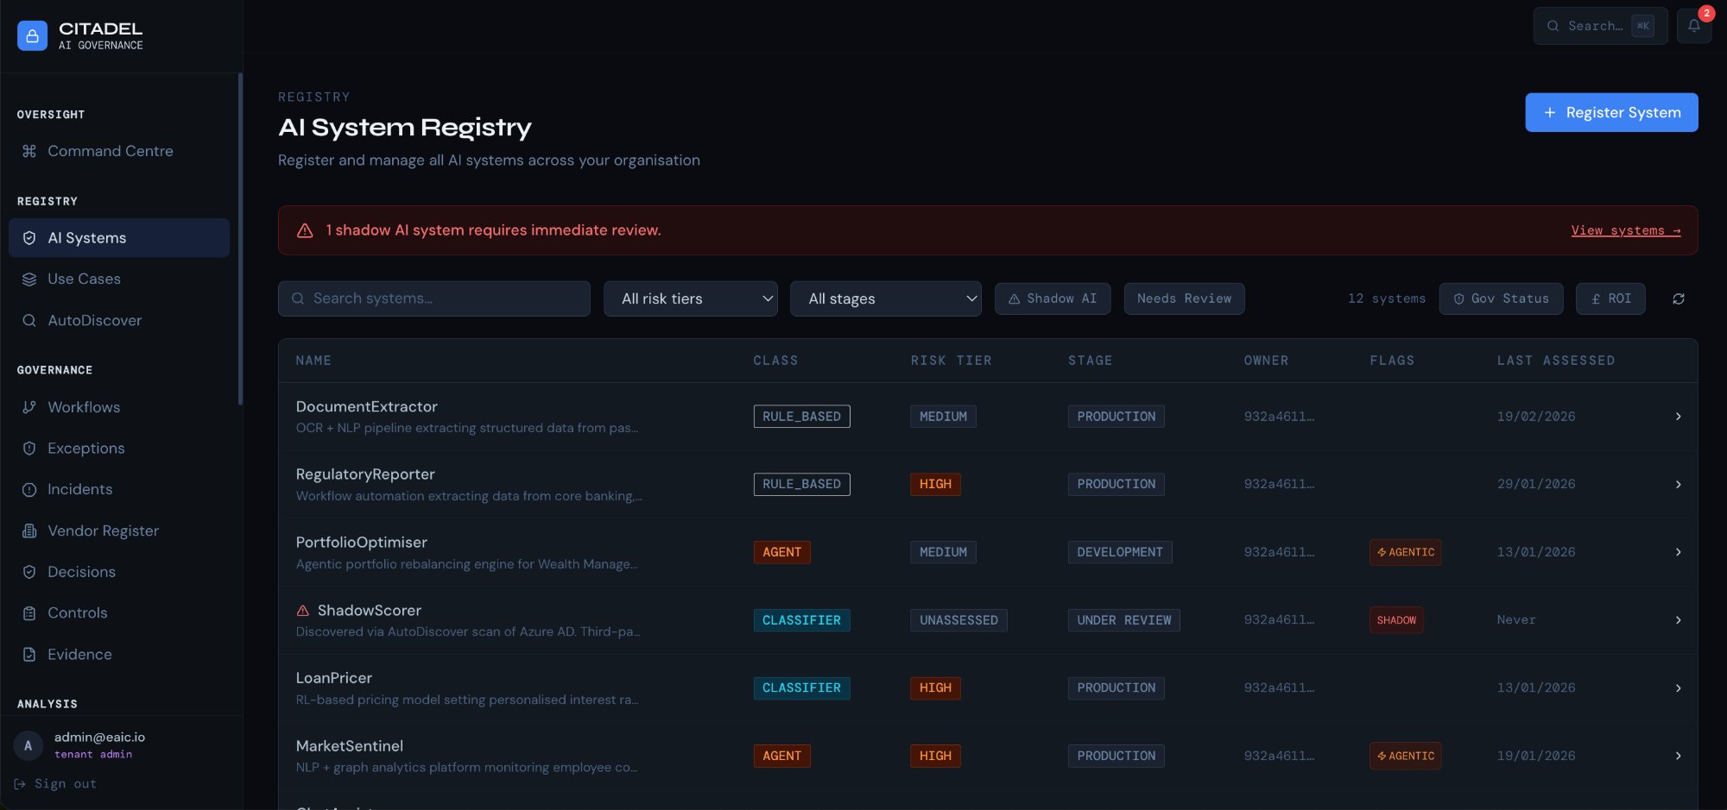1727x810 pixels.
Task: Toggle the Gov Status column display
Action: point(1501,298)
